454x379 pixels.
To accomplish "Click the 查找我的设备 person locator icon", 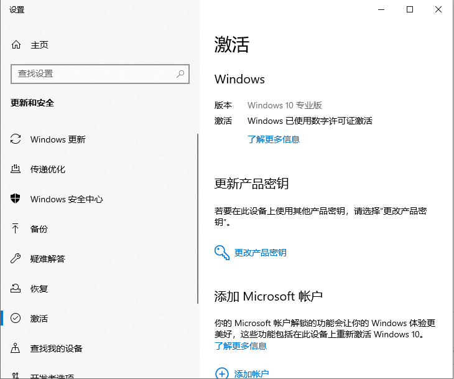I will (16, 349).
